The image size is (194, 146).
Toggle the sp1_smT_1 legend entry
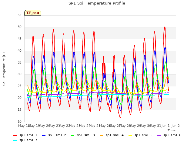pos(25,135)
